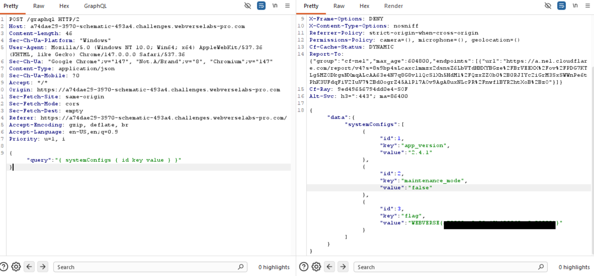This screenshot has width=594, height=276.
Task: Open request search settings gear
Action: 16,267
